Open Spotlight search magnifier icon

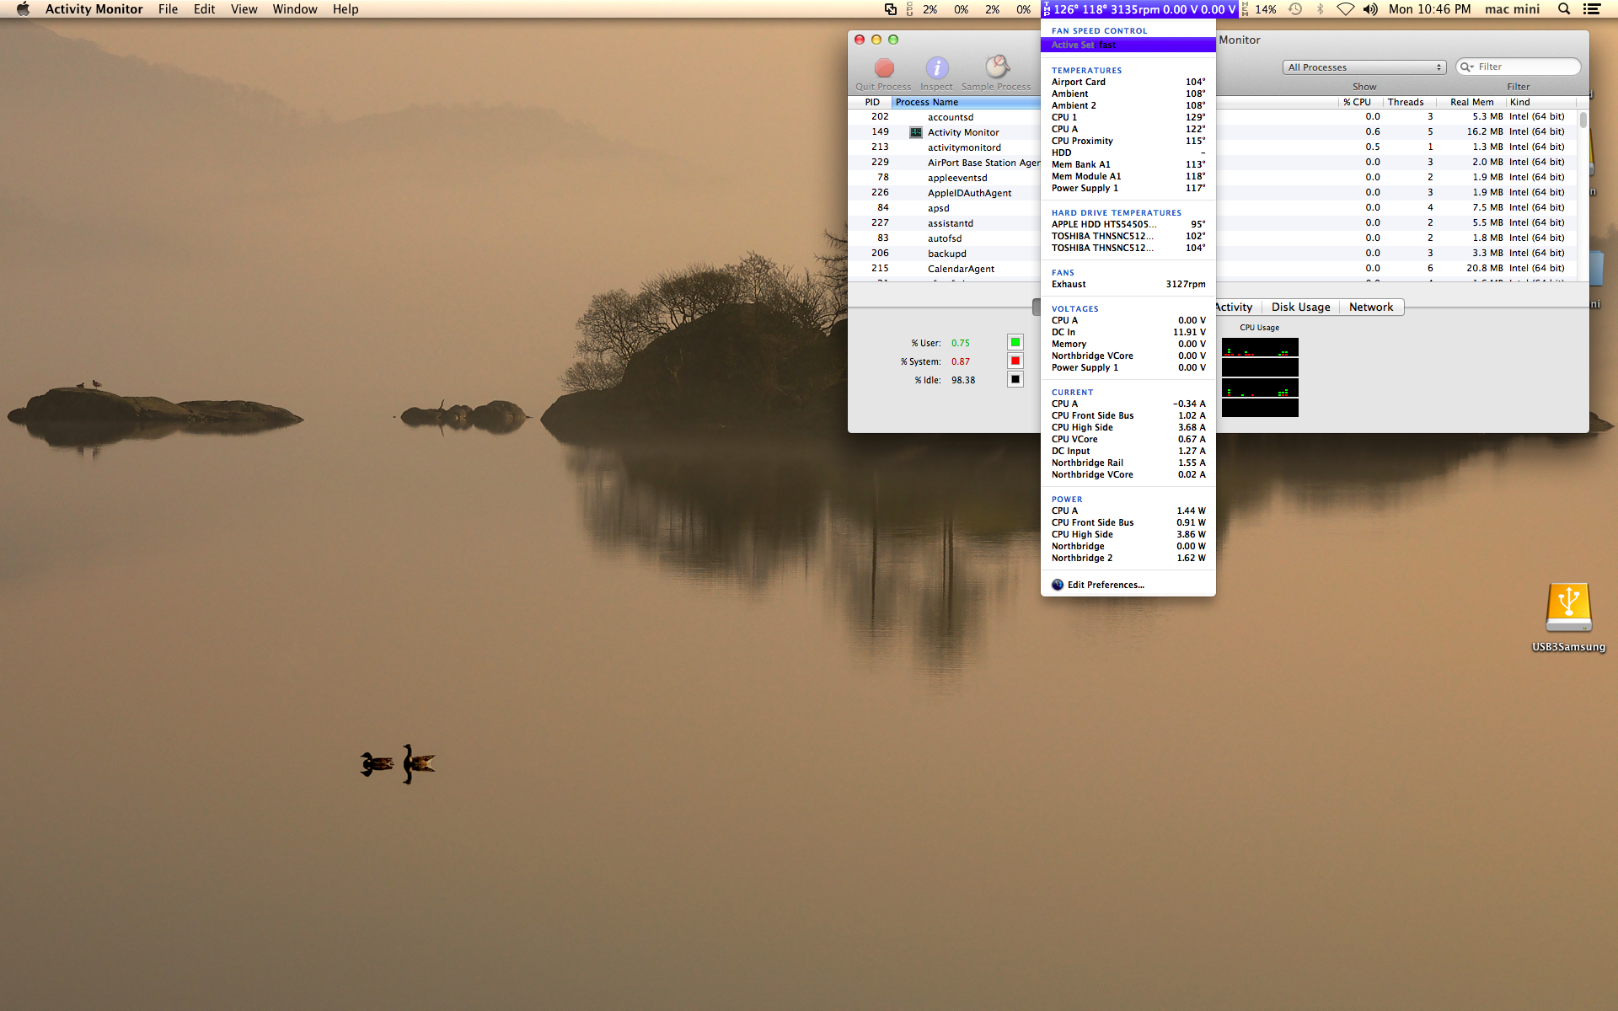(x=1564, y=9)
